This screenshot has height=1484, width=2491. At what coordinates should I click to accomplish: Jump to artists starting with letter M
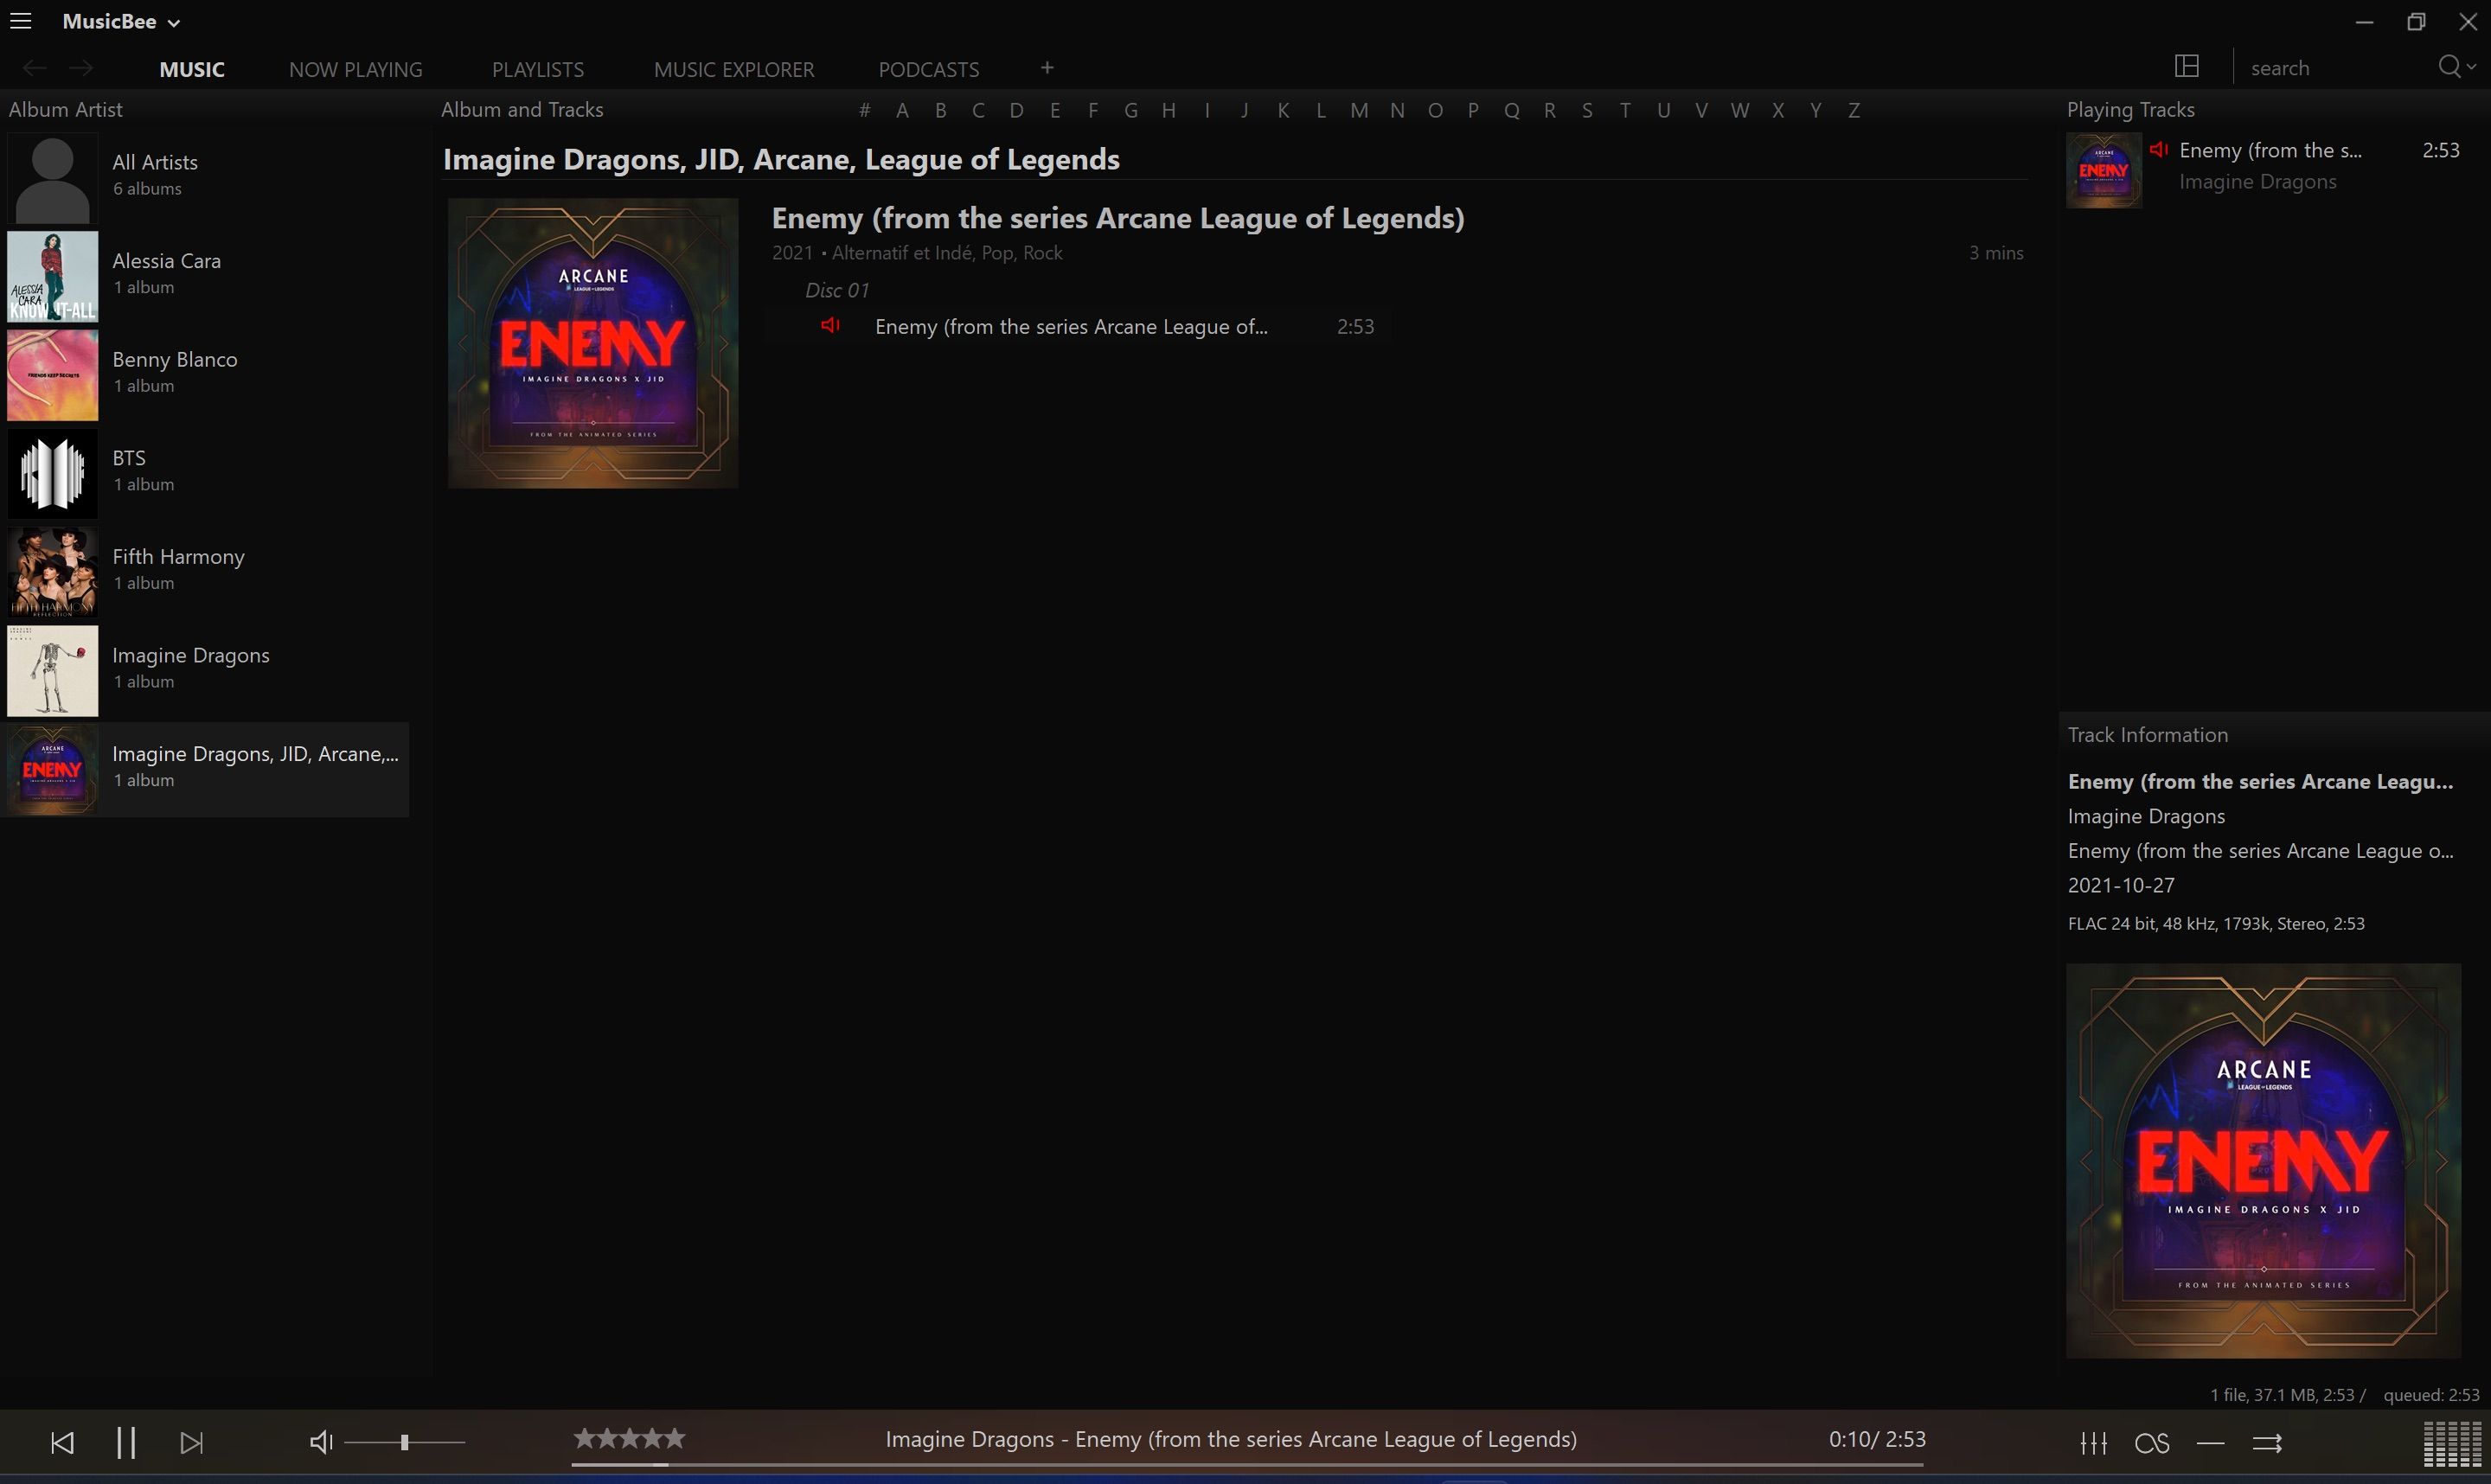(x=1357, y=110)
